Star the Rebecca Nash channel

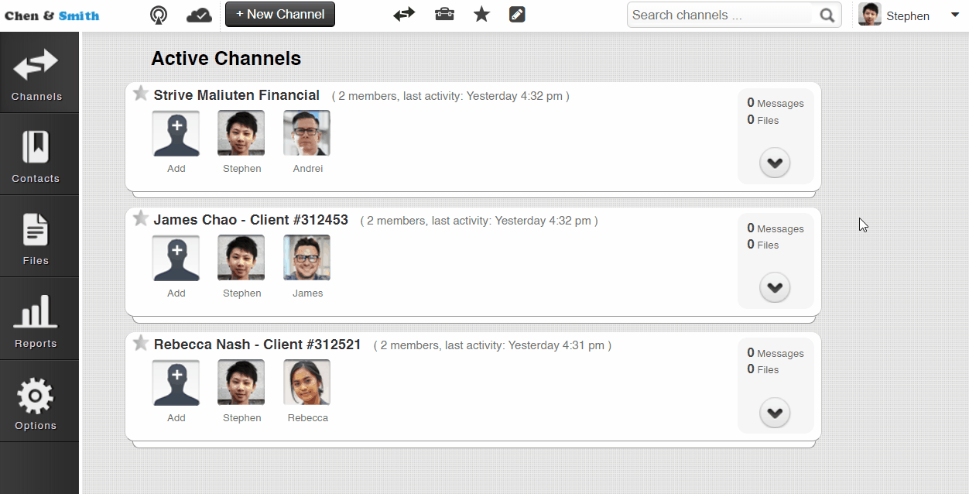coord(140,343)
